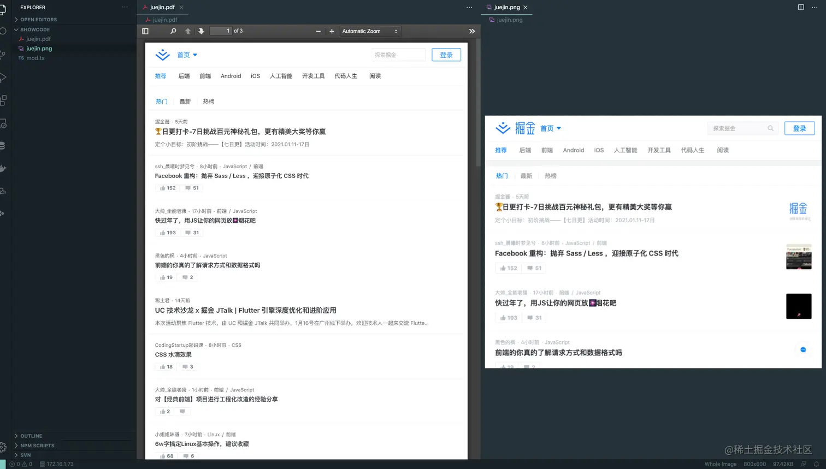The height and width of the screenshot is (469, 826).
Task: Open Source Control in activity bar
Action: coord(3,55)
